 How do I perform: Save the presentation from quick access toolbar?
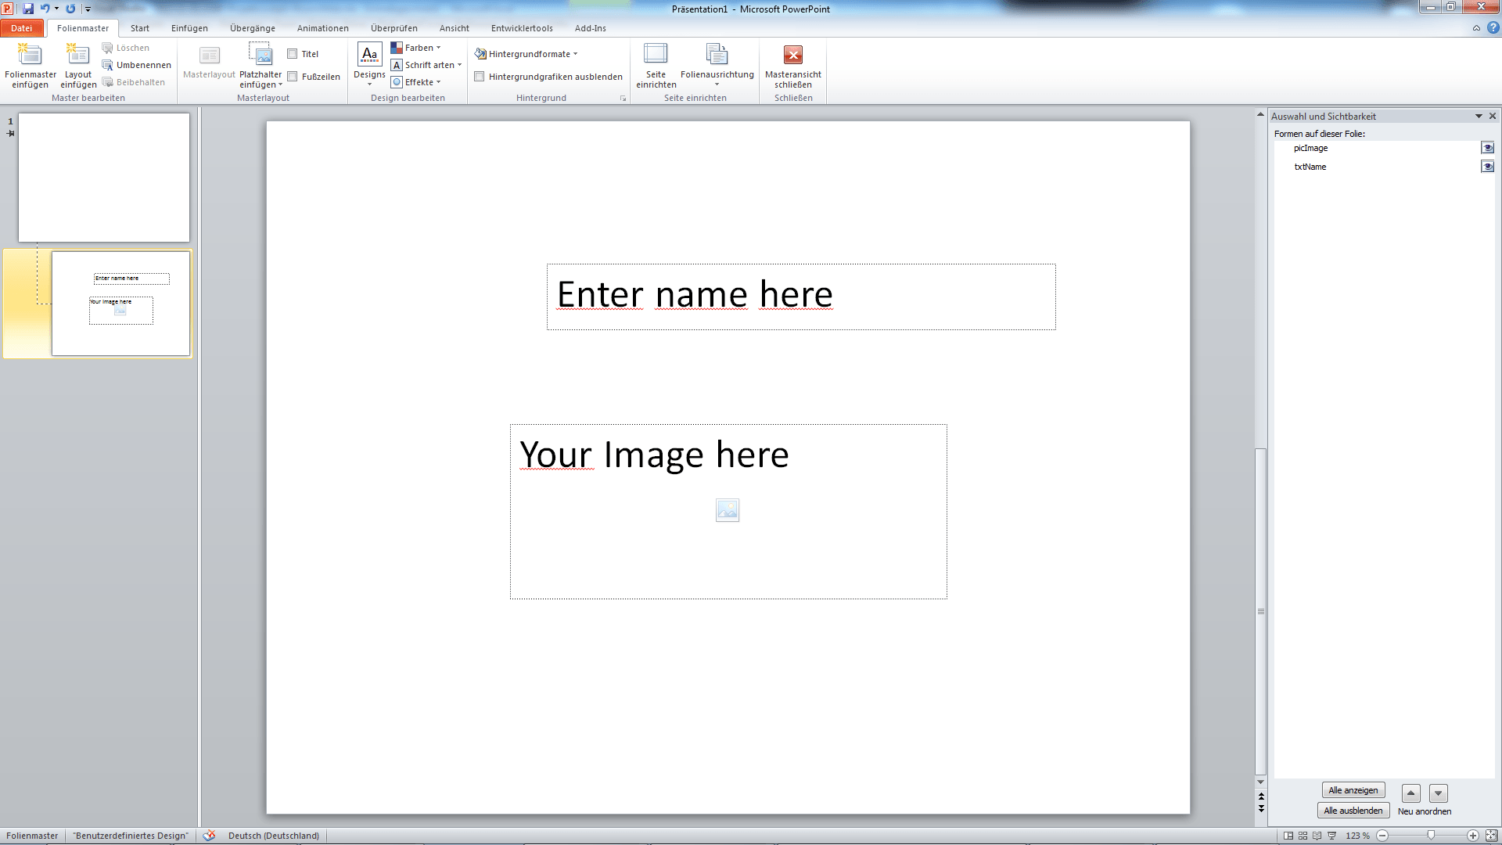coord(28,9)
